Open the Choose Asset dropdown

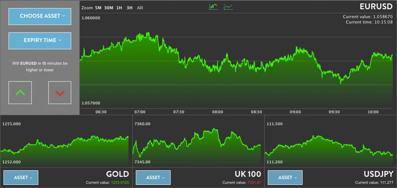(40, 16)
